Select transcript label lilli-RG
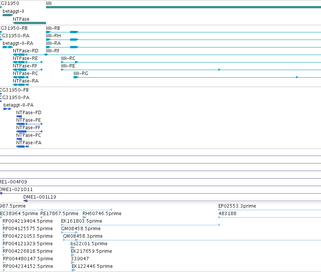The height and width of the screenshot is (272, 321). click(x=81, y=73)
